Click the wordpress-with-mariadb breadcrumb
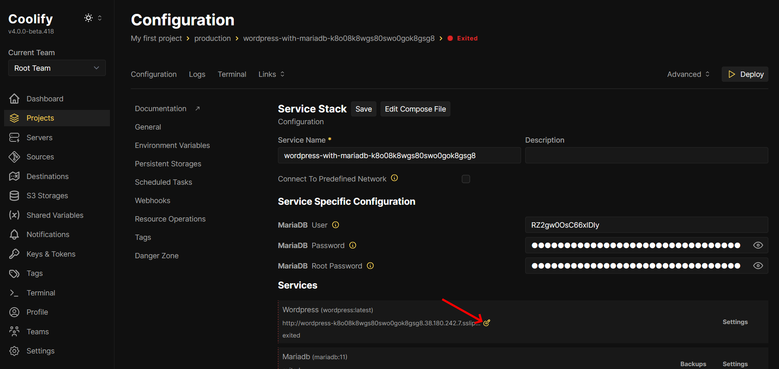Image resolution: width=779 pixels, height=369 pixels. (339, 38)
